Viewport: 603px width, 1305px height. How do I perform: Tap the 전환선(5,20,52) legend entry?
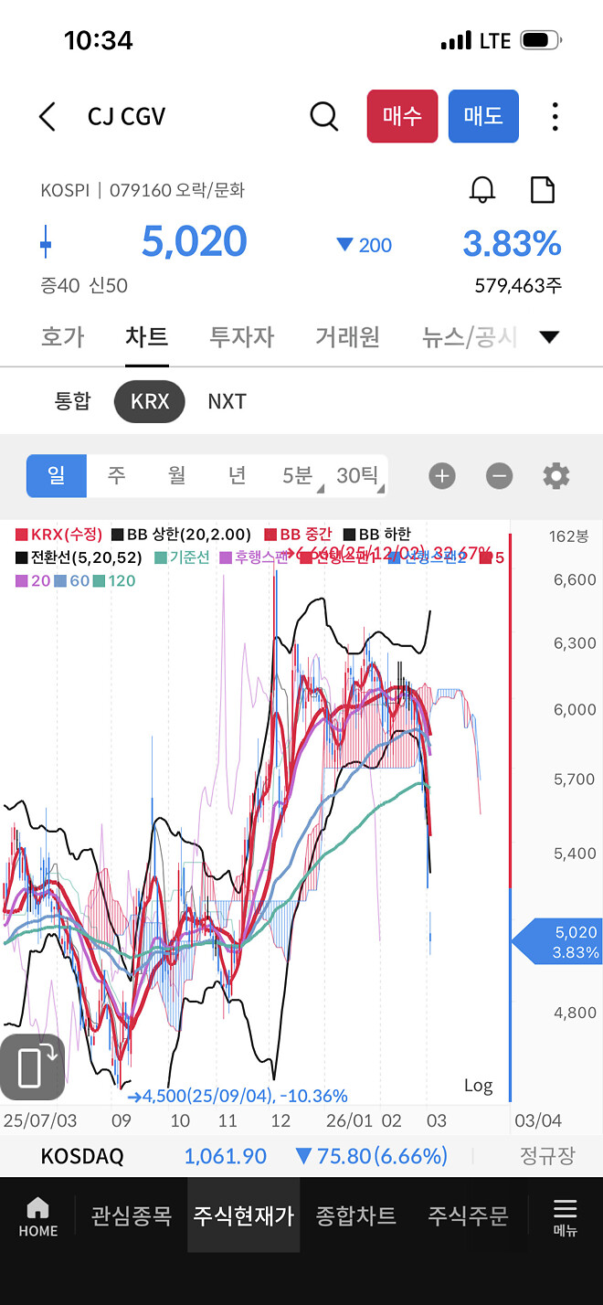(x=79, y=557)
